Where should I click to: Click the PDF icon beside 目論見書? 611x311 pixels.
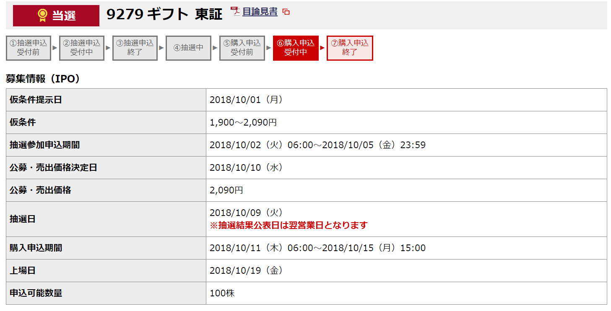click(235, 11)
